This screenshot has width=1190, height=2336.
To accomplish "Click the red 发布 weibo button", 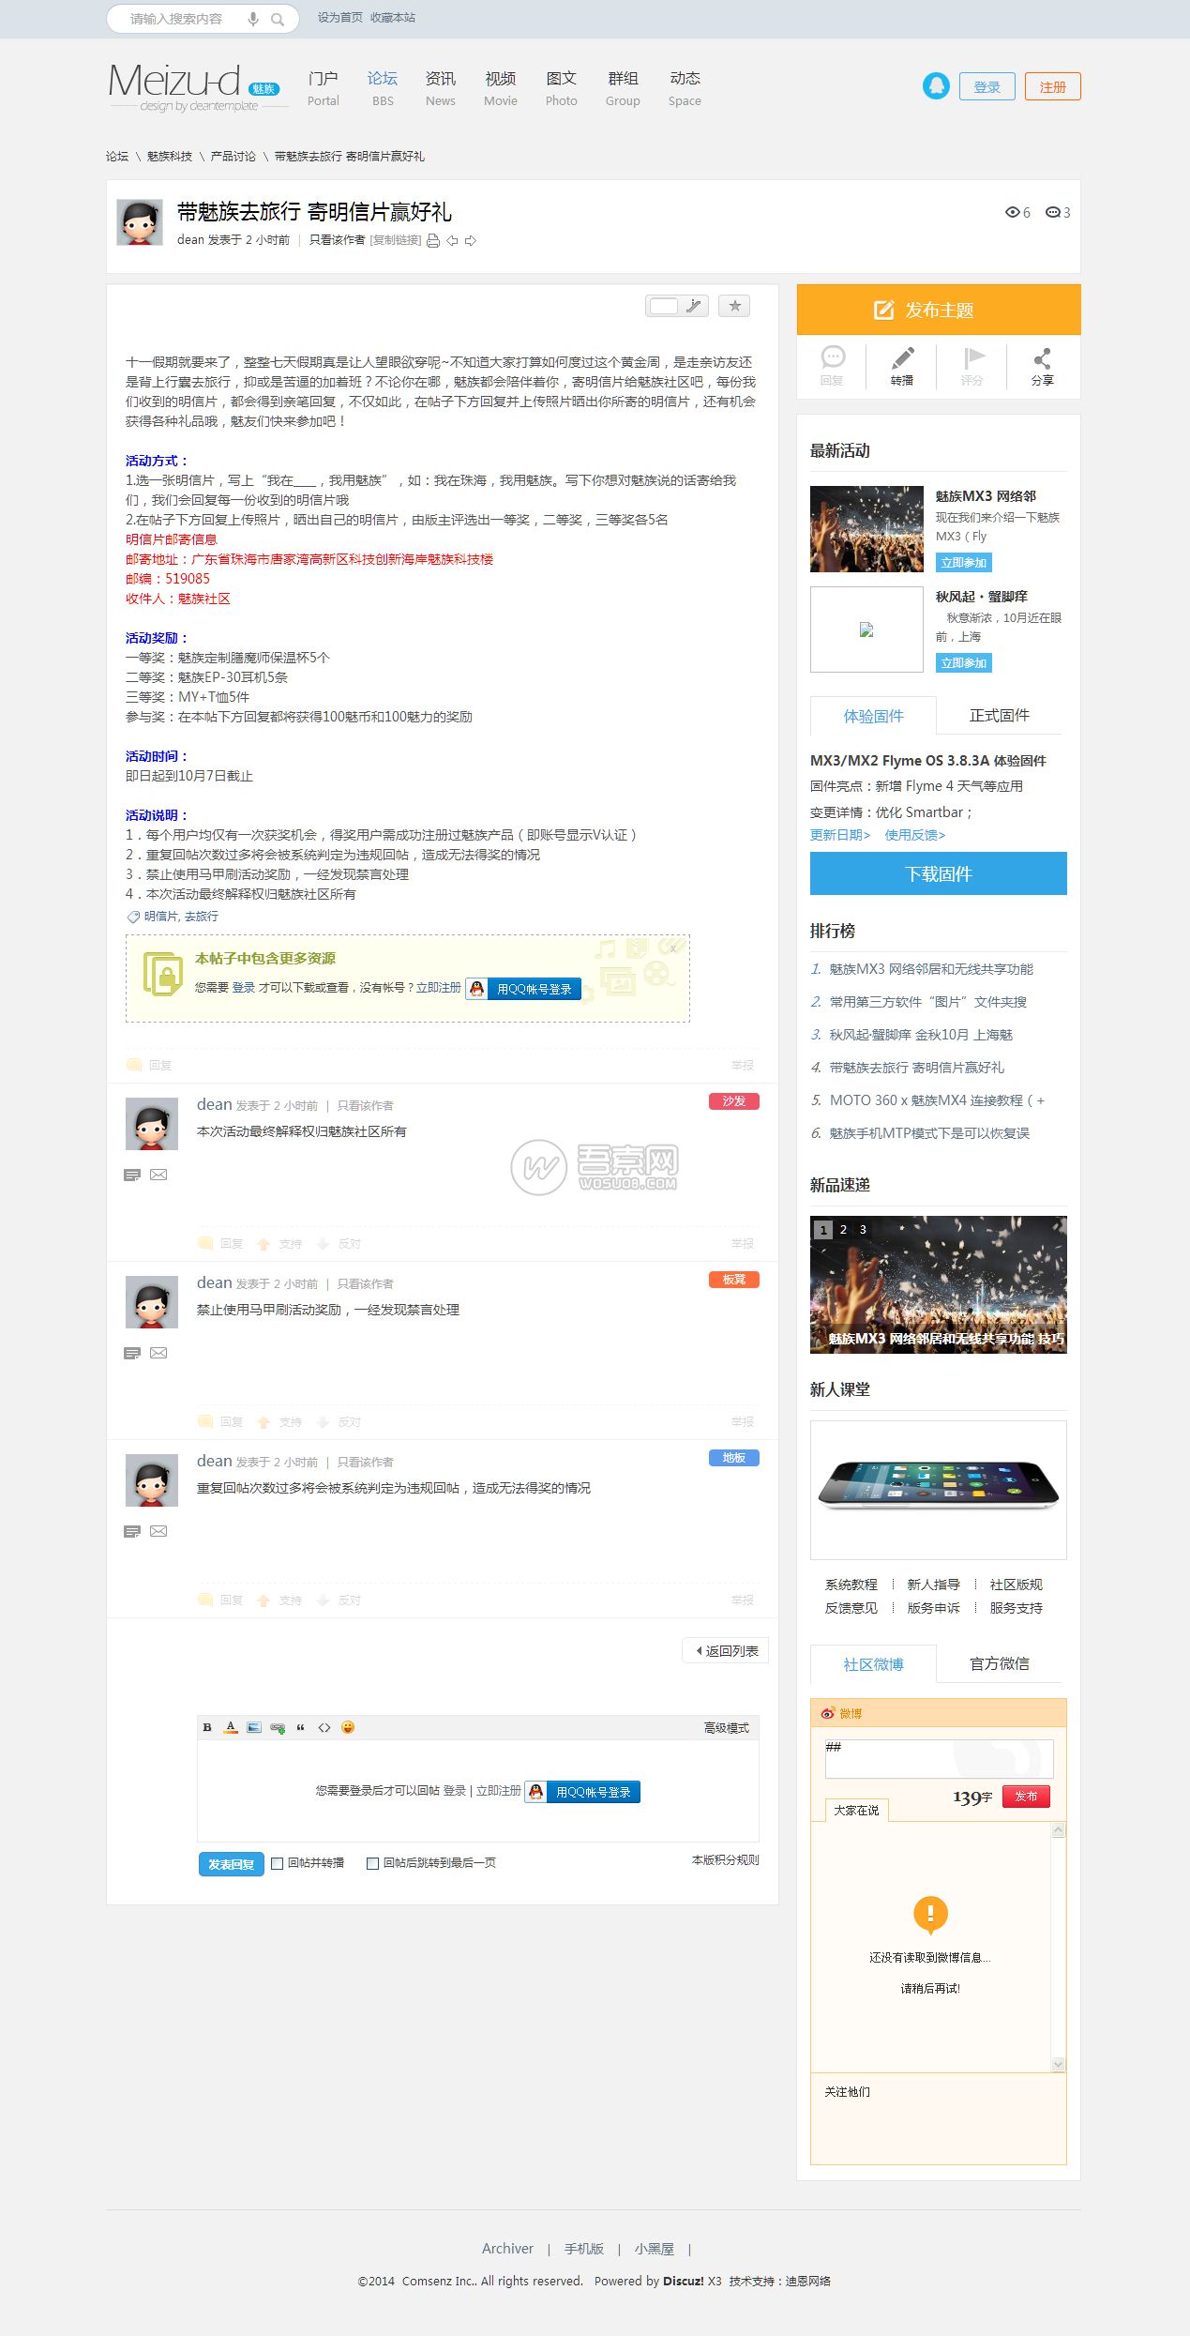I will [1026, 1796].
